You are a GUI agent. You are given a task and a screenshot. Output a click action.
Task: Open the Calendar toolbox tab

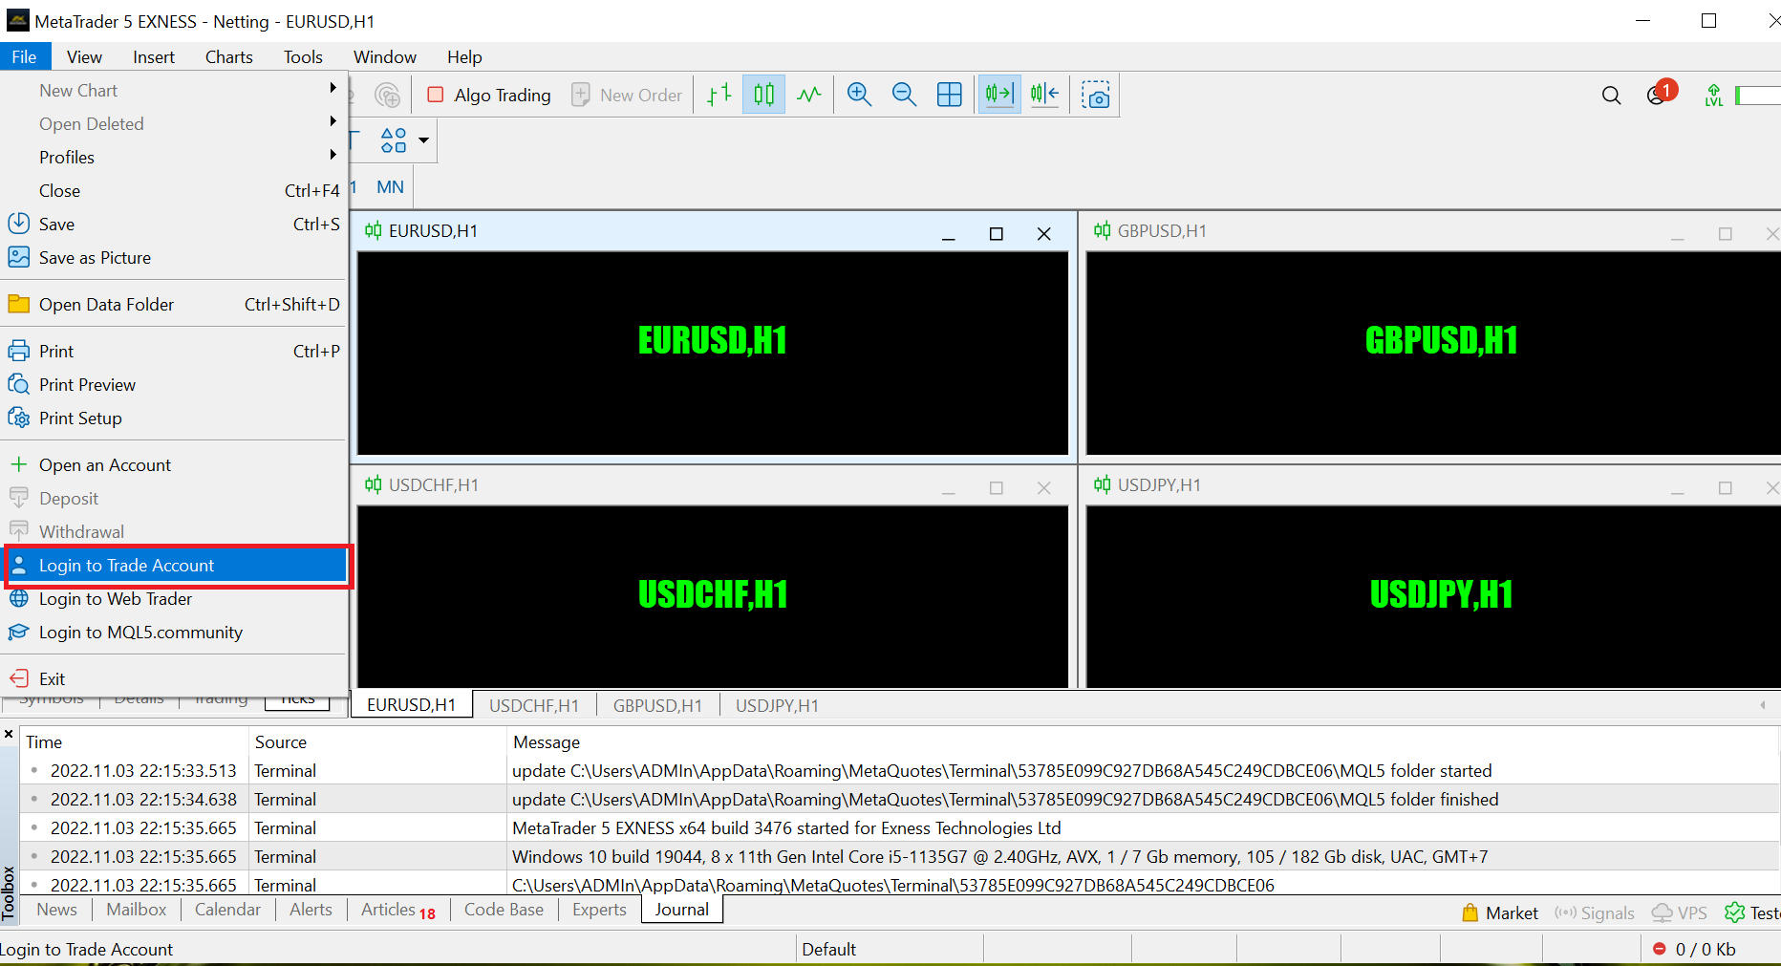click(227, 910)
